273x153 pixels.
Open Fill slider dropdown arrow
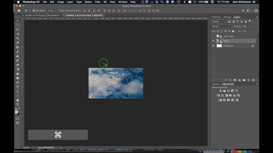[x=249, y=31]
